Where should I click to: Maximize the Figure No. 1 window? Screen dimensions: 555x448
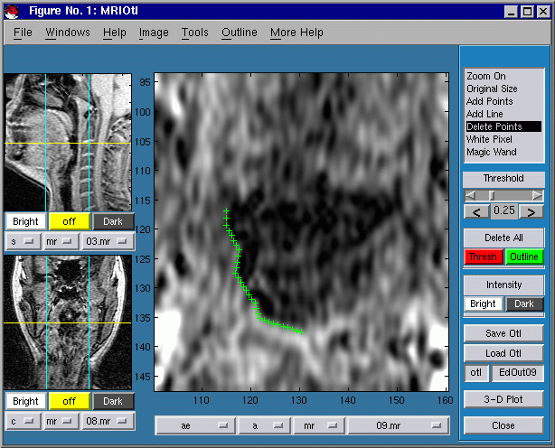tap(527, 12)
